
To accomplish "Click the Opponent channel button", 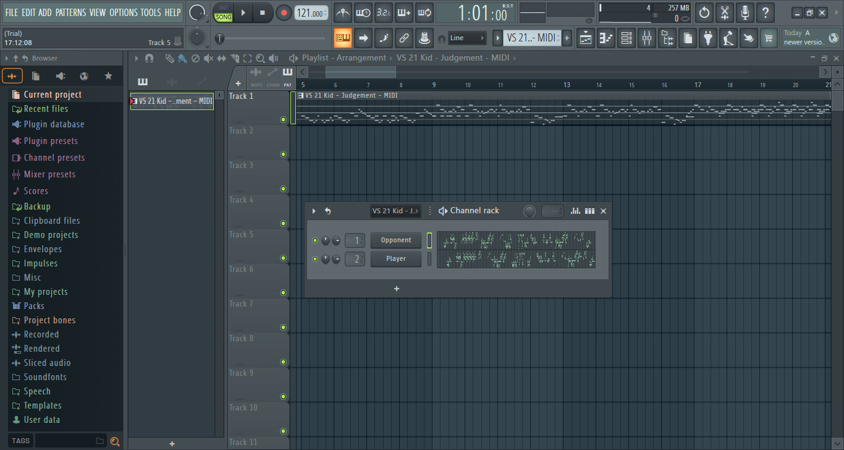I will click(x=395, y=240).
